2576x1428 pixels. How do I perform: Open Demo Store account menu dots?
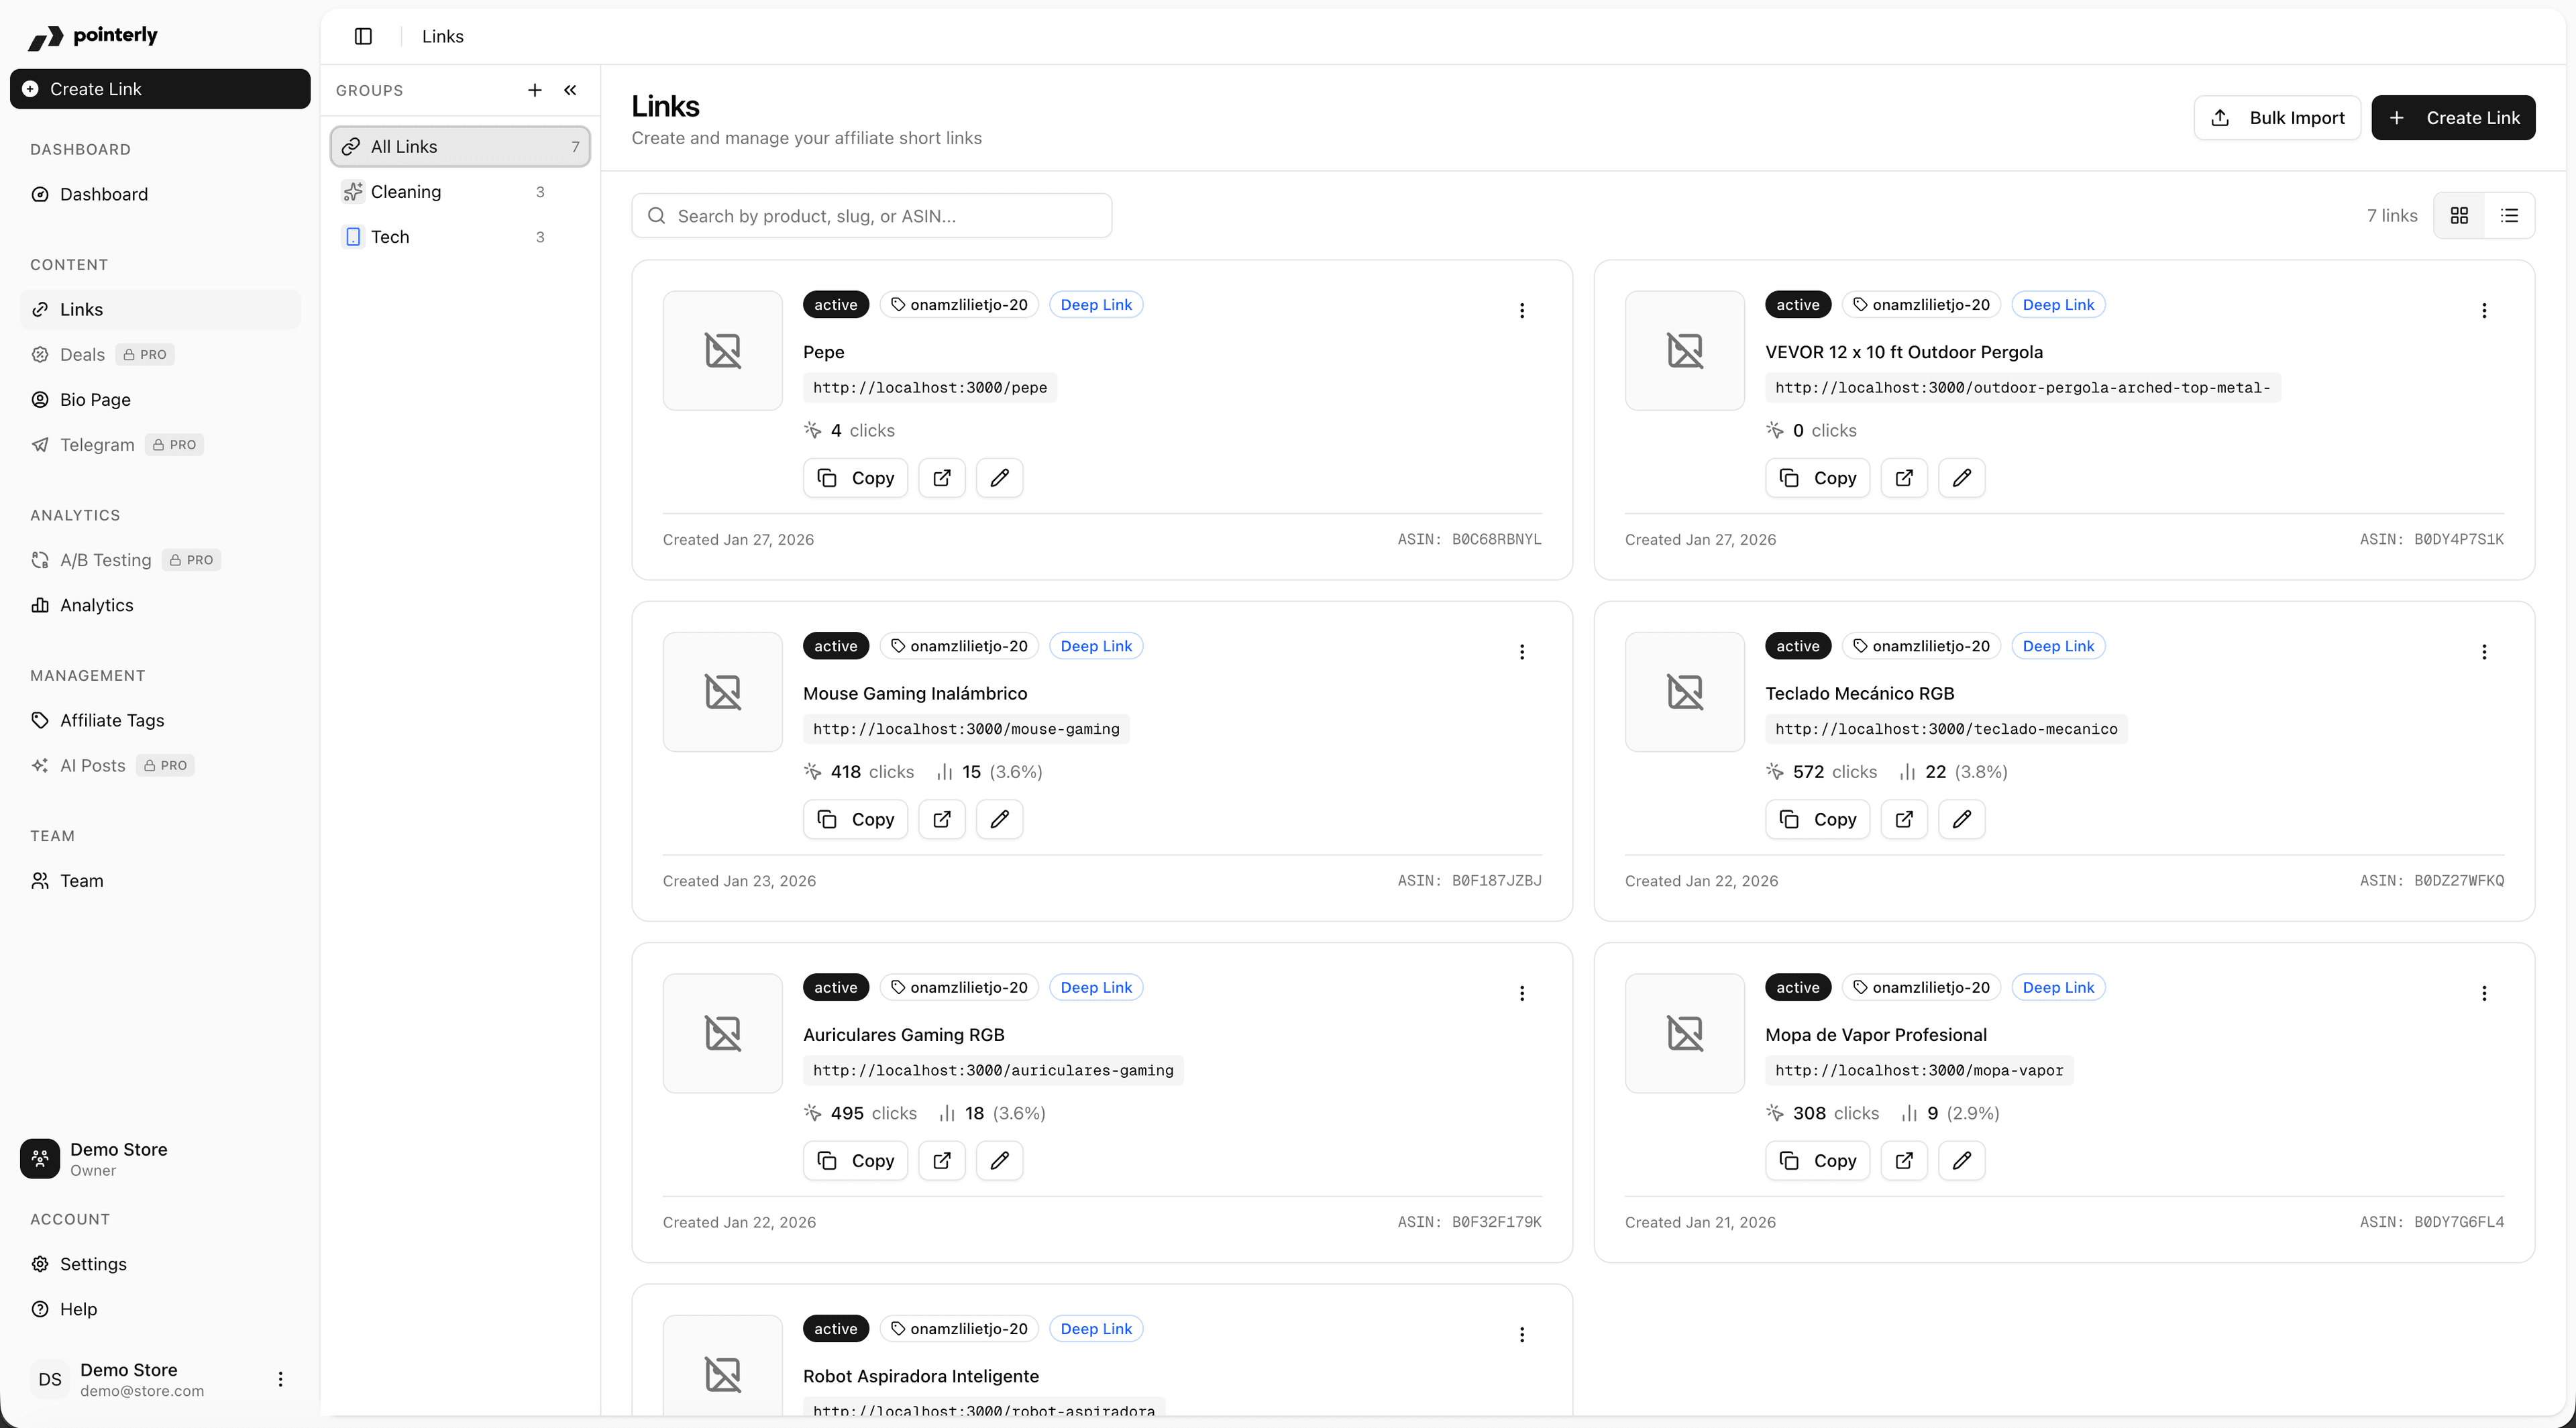click(x=280, y=1379)
